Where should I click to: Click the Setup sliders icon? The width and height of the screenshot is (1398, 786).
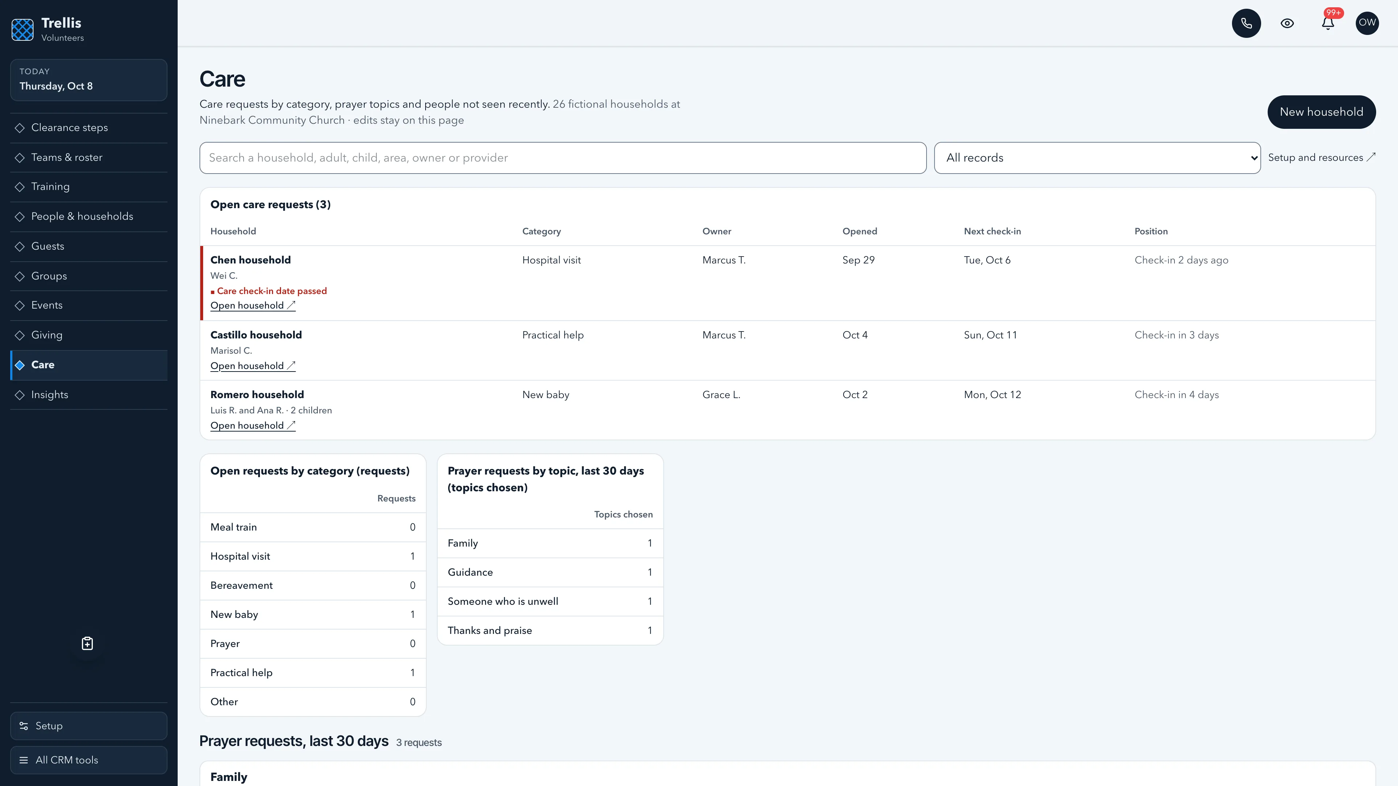[x=24, y=726]
